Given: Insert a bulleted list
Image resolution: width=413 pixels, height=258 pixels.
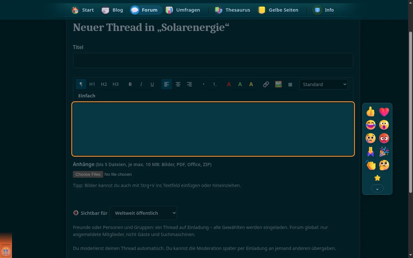Looking at the screenshot, I should coord(204,84).
